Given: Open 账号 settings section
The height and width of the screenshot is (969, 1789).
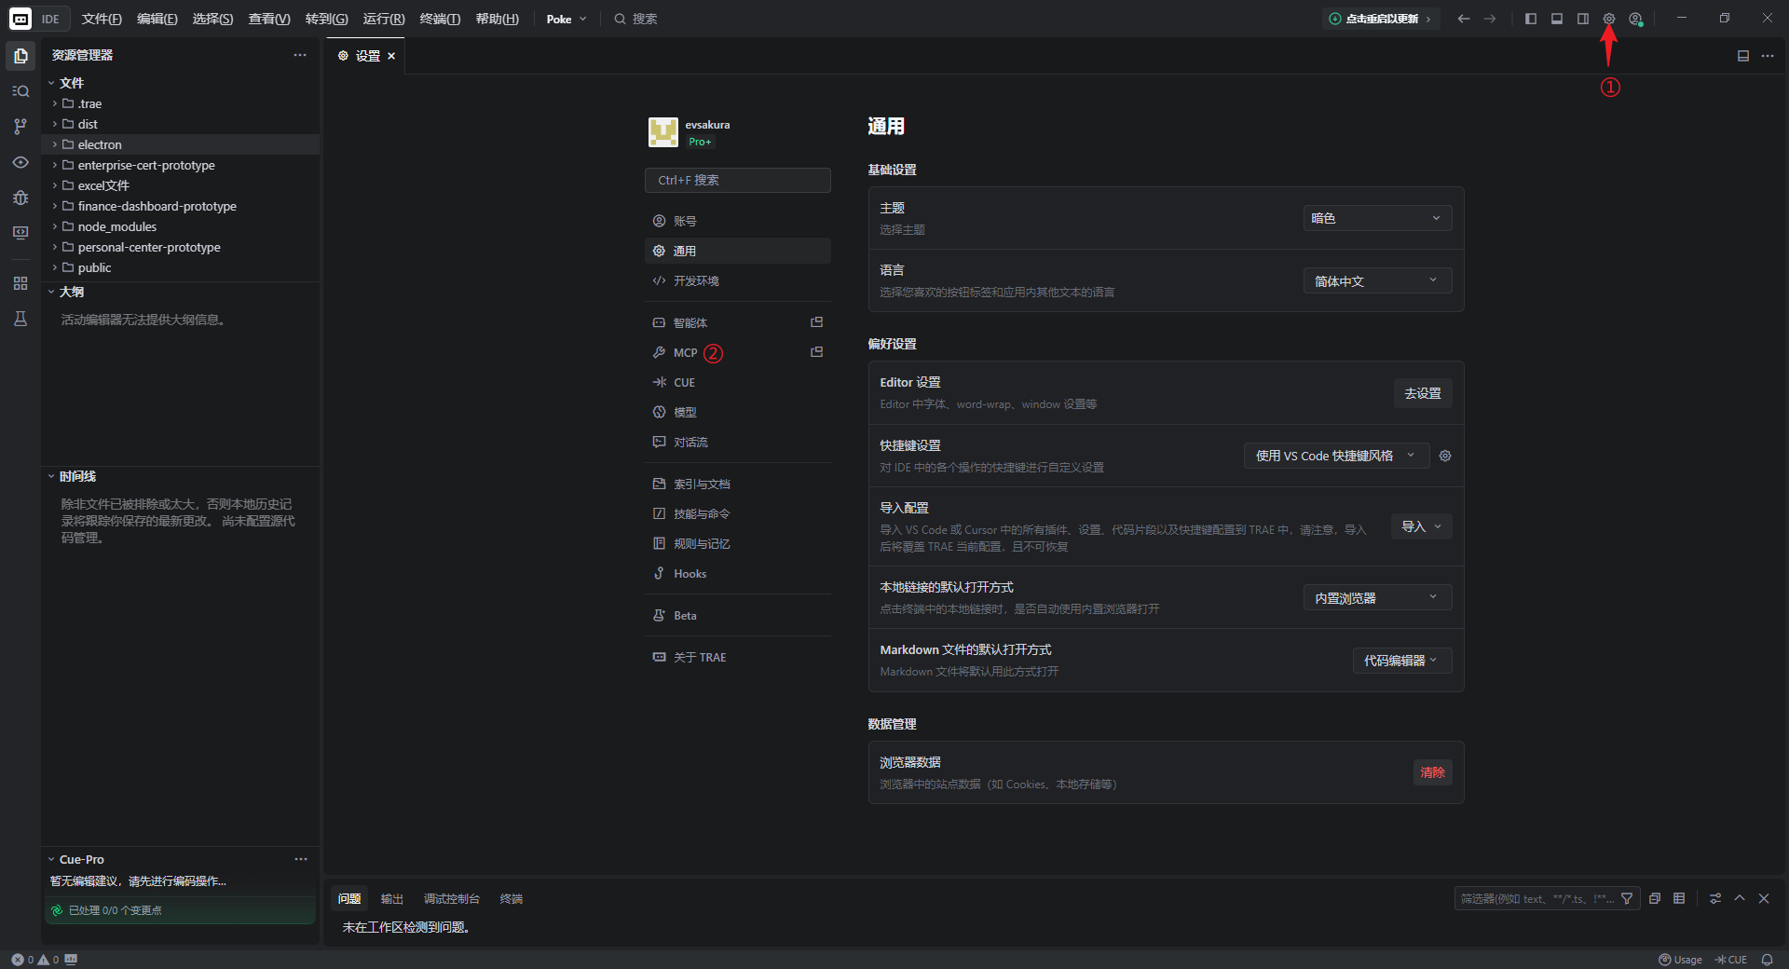Looking at the screenshot, I should tap(737, 221).
